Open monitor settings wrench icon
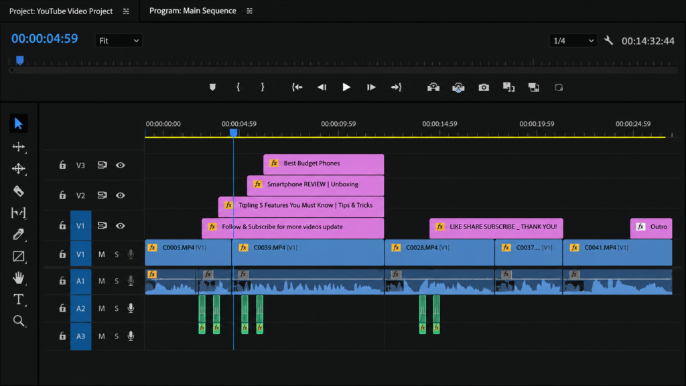The image size is (686, 386). (608, 41)
